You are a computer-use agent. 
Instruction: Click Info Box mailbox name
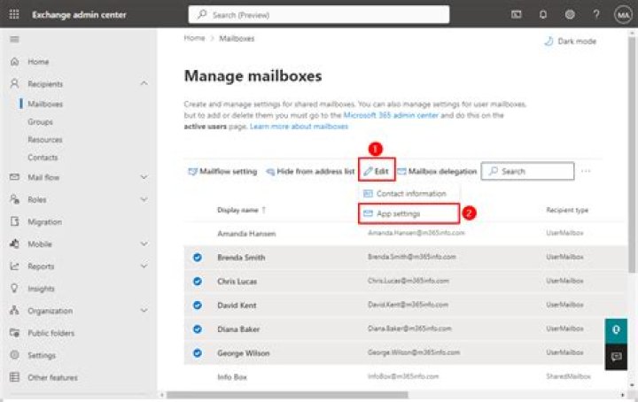point(232,377)
